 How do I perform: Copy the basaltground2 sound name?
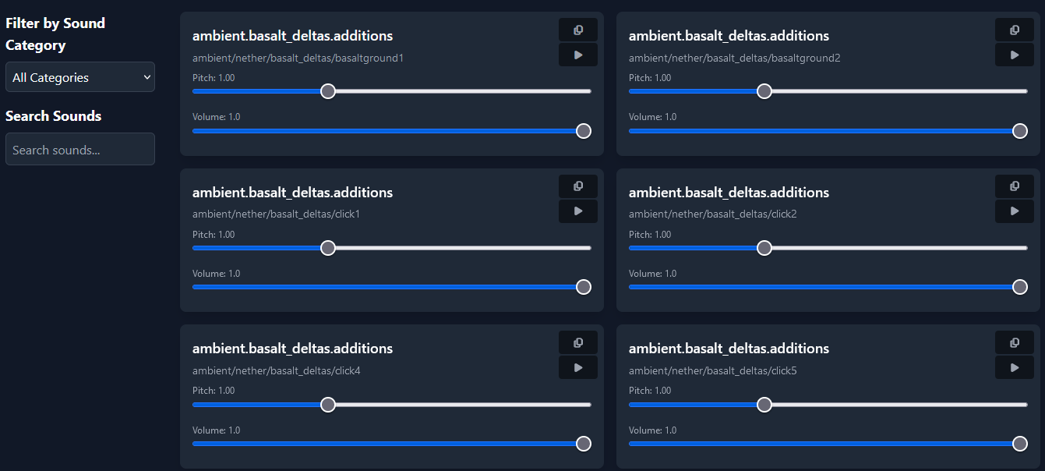pyautogui.click(x=1014, y=30)
